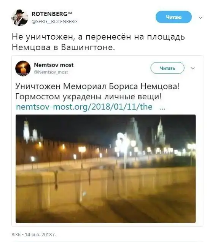
Task: Click the Kremlin tower in the photo
Action: (x=161, y=132)
